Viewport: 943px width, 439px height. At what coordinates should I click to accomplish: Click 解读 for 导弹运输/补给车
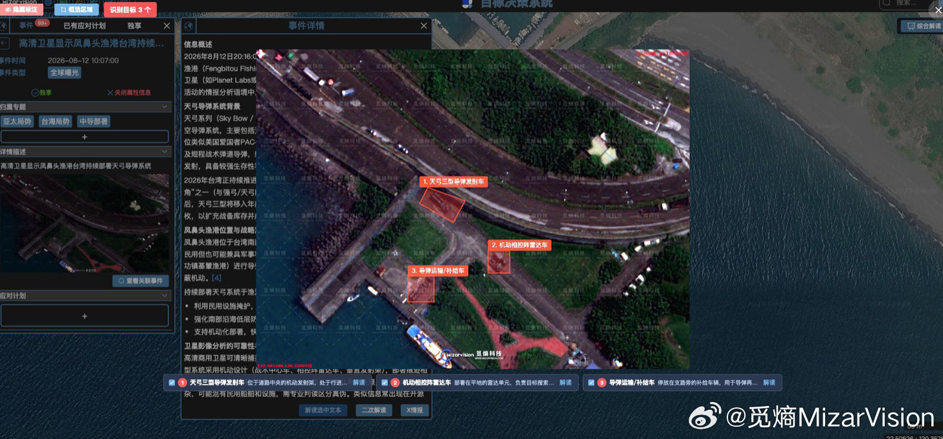(769, 383)
